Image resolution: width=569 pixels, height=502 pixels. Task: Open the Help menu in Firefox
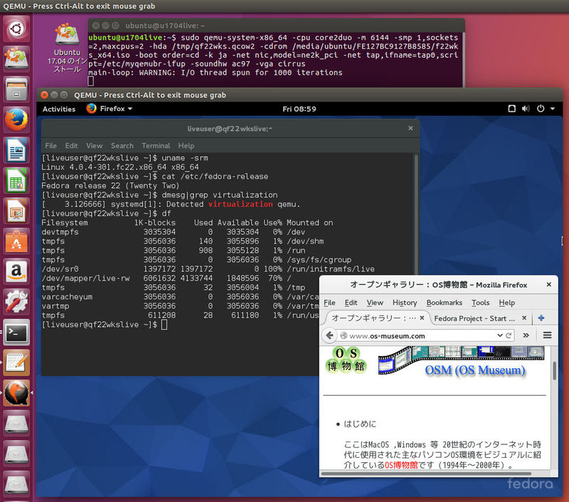(x=506, y=303)
